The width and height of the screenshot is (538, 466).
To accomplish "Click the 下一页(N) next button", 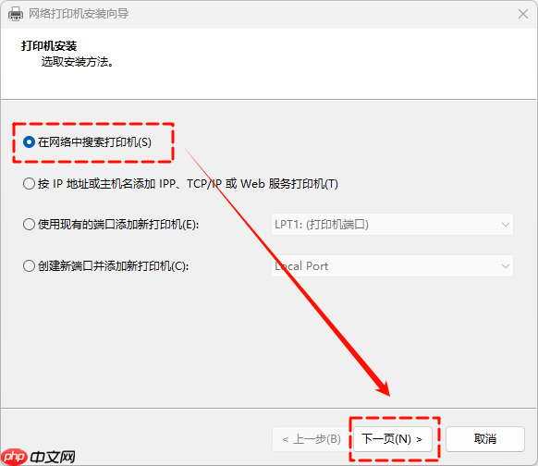I will [x=392, y=439].
